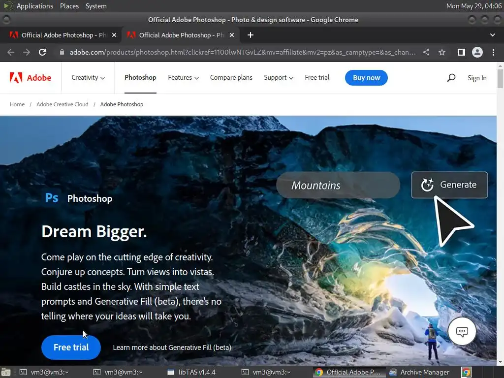The height and width of the screenshot is (378, 504).
Task: Select the Photoshop nav item
Action: coord(140,77)
